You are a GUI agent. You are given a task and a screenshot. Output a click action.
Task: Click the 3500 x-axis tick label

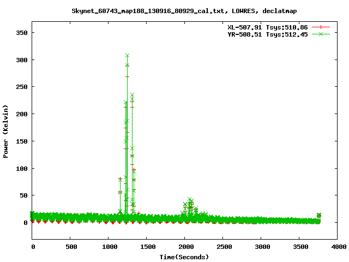(300, 247)
